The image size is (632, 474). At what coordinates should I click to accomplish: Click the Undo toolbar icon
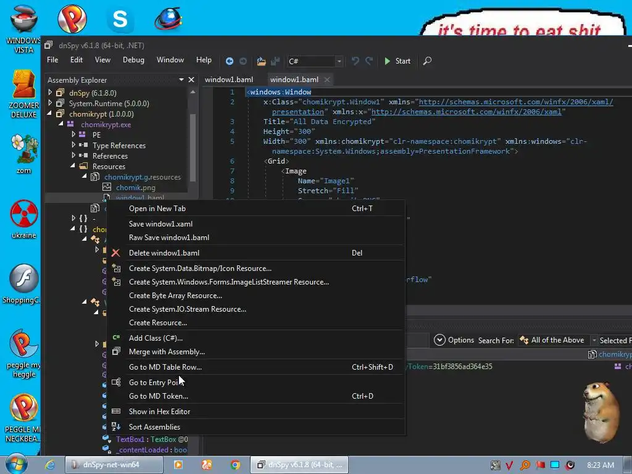(355, 61)
